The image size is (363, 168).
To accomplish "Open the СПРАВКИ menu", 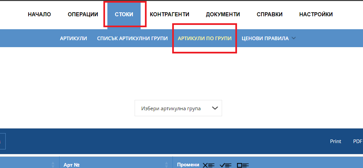I will pos(270,14).
